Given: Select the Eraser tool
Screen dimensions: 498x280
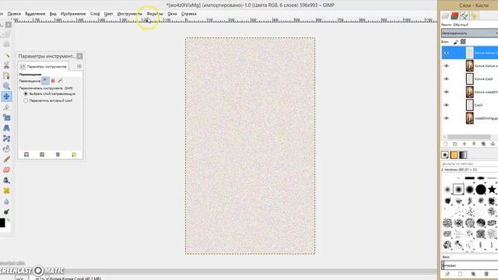Looking at the screenshot, I should tap(6, 170).
